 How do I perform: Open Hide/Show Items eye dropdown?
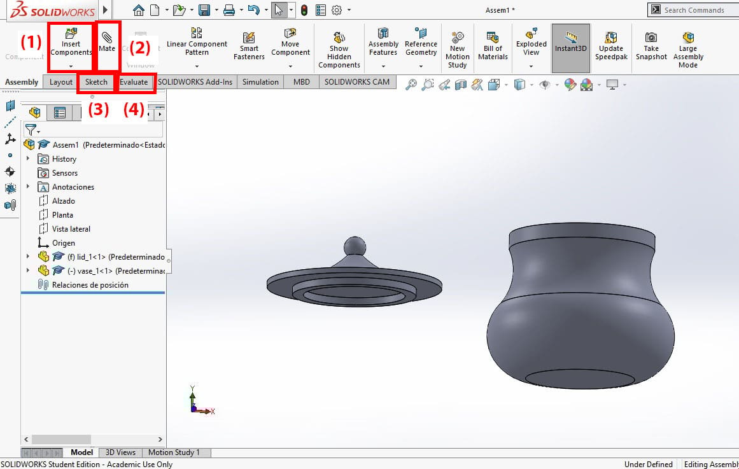(x=556, y=85)
